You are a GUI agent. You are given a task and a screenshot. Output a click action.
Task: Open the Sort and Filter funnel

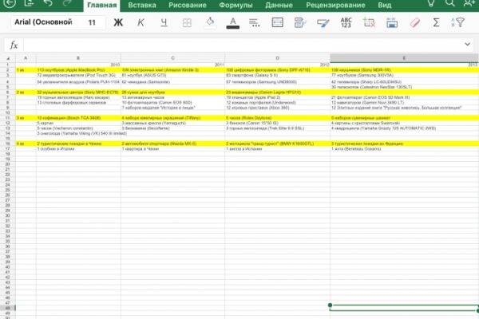click(x=458, y=22)
